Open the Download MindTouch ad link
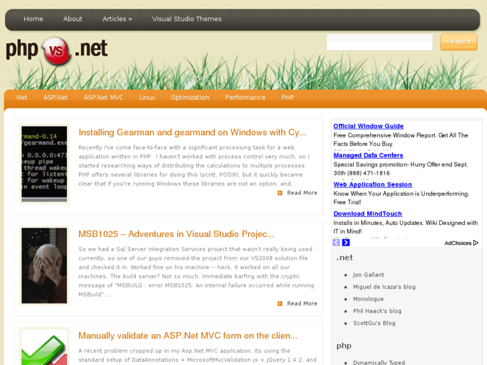 pos(367,214)
